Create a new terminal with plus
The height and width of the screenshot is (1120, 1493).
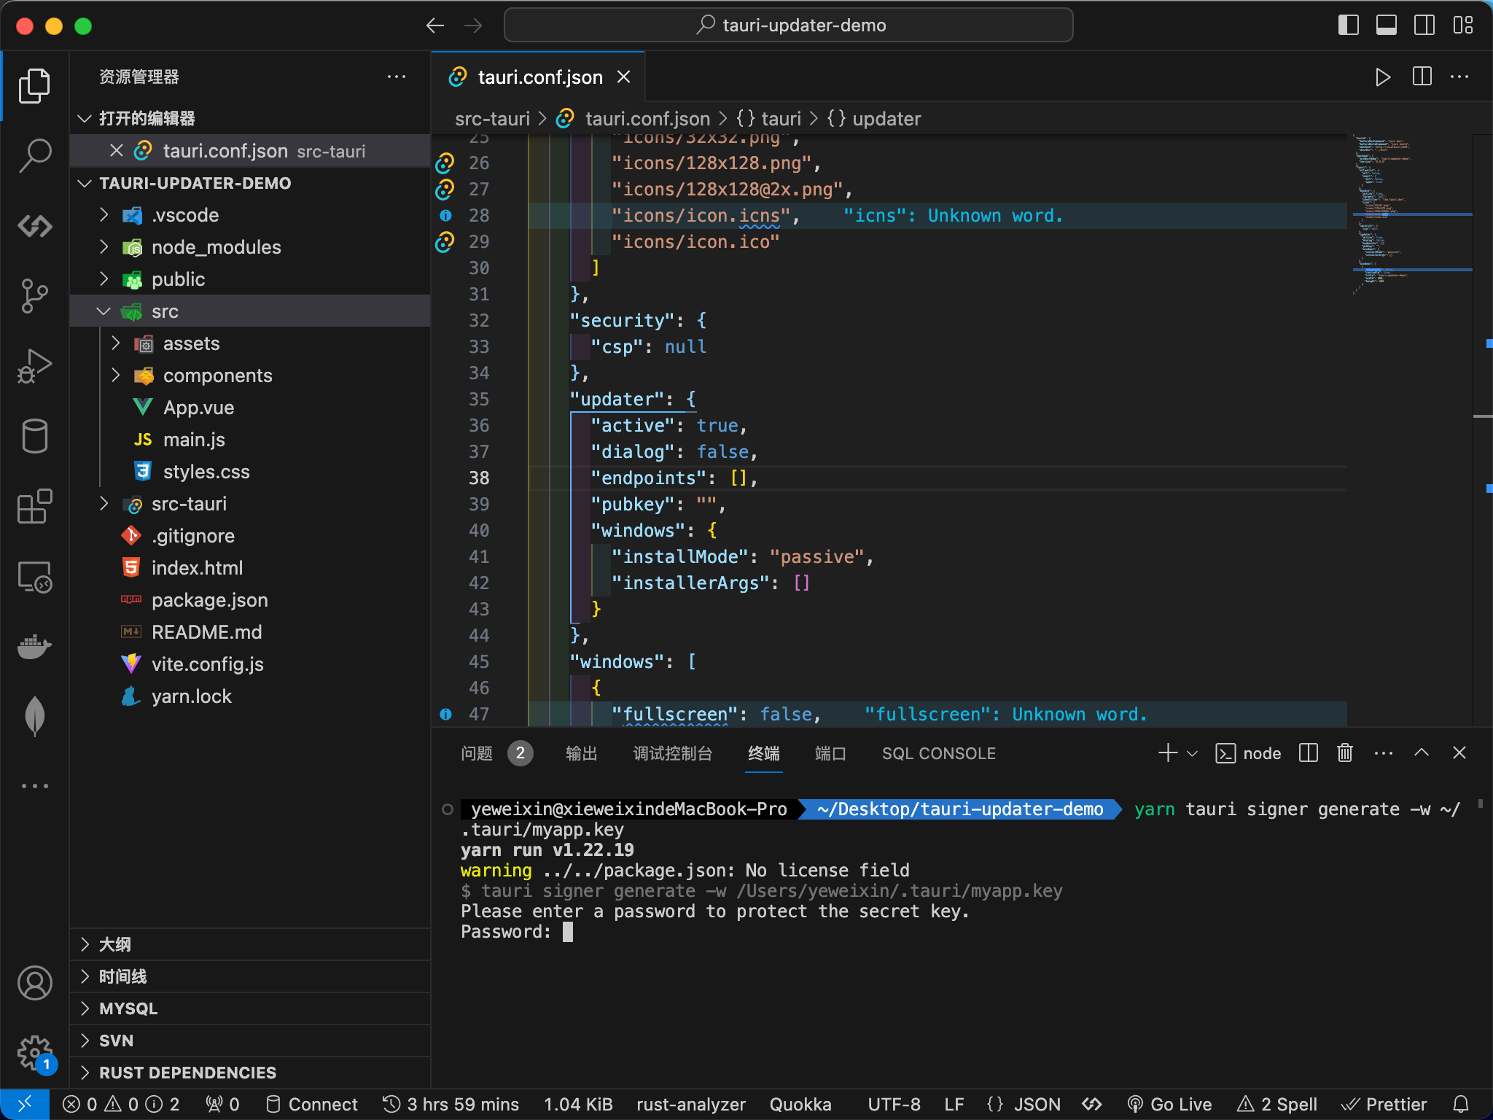pos(1168,752)
